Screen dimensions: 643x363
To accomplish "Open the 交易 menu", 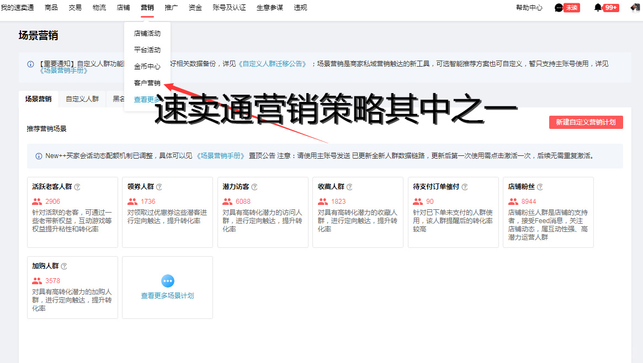I will [75, 8].
